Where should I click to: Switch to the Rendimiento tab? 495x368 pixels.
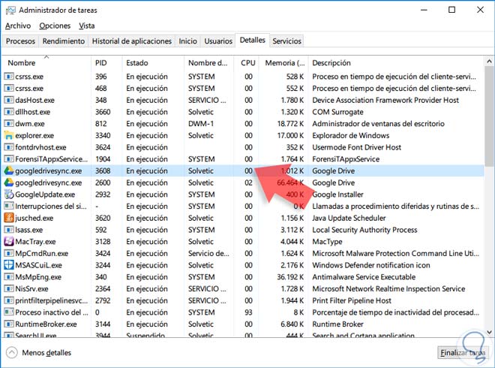click(x=63, y=41)
